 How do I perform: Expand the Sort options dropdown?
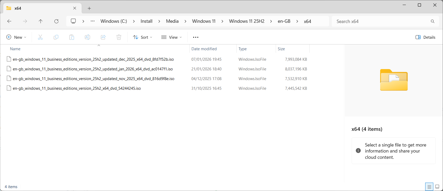click(x=143, y=37)
